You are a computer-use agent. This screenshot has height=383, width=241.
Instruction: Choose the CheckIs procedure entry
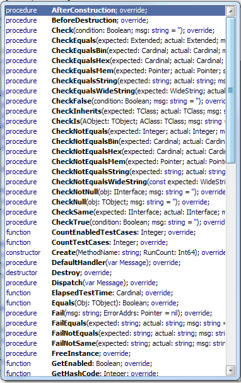(x=115, y=121)
